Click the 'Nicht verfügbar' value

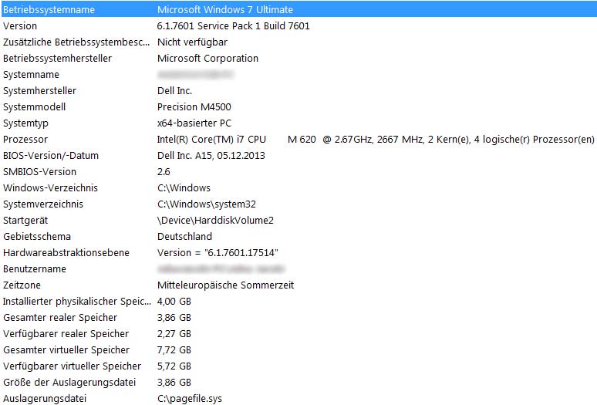(192, 42)
